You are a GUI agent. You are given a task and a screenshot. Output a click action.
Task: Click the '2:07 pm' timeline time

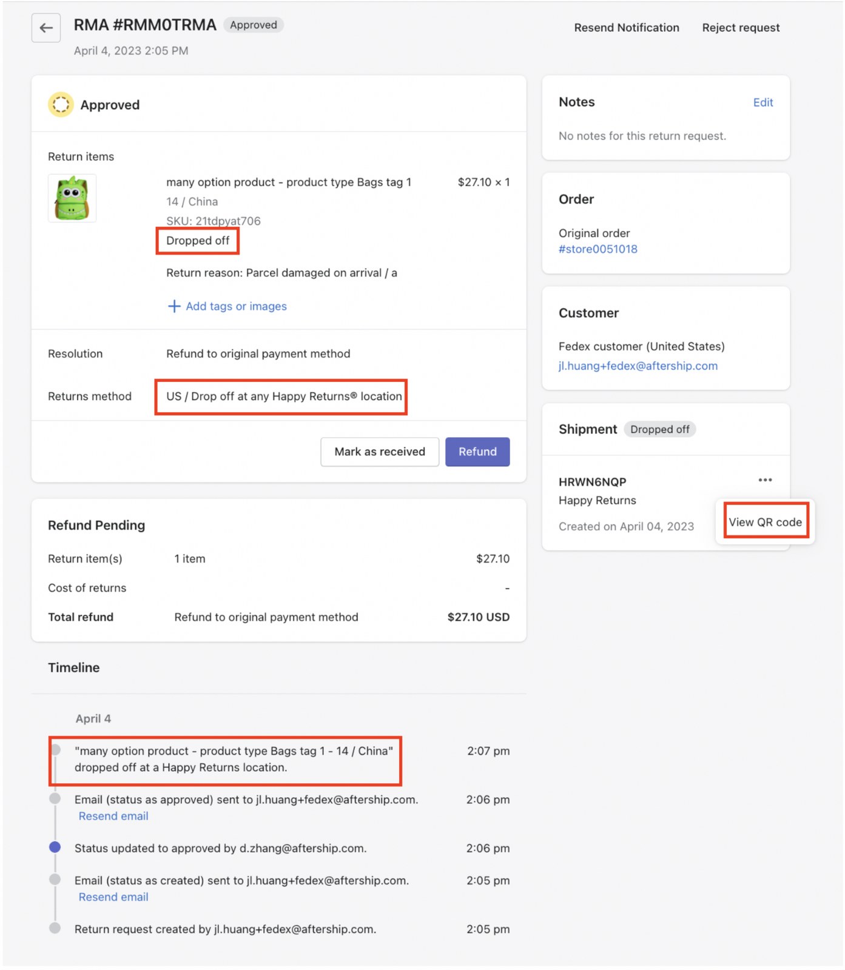point(488,751)
